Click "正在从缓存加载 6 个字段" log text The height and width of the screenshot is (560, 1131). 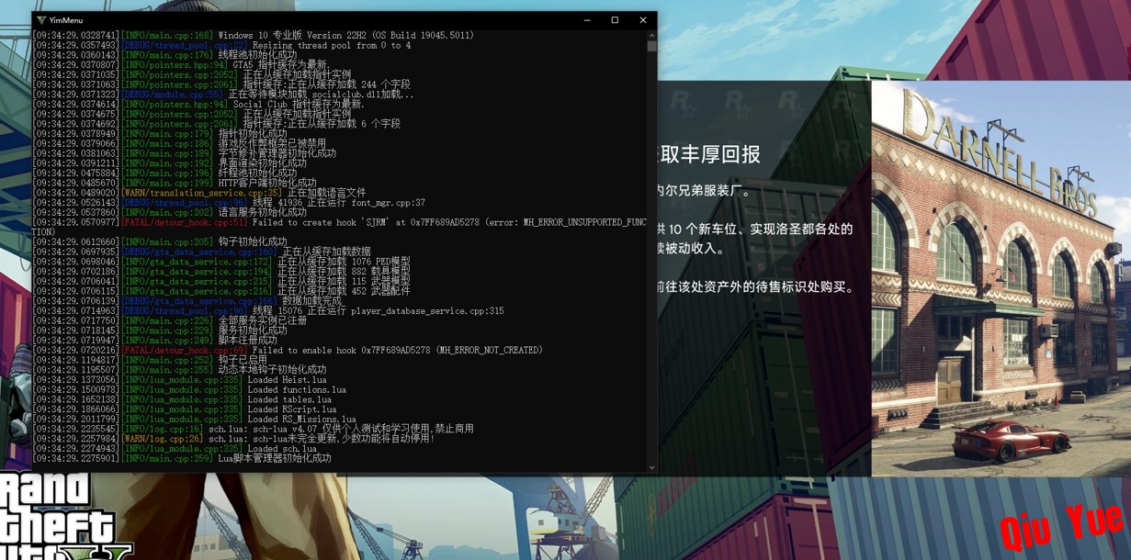point(322,124)
